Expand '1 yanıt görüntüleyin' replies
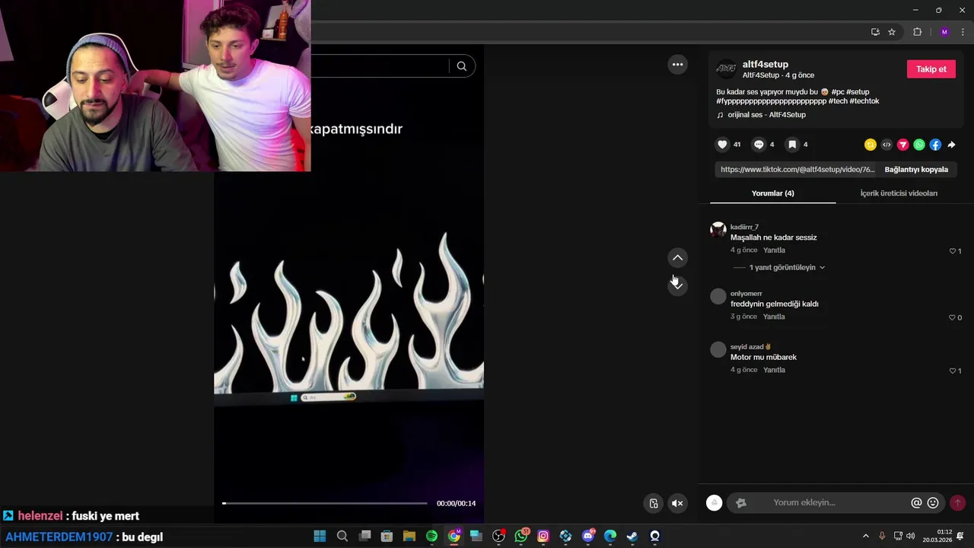The image size is (974, 548). [x=787, y=268]
